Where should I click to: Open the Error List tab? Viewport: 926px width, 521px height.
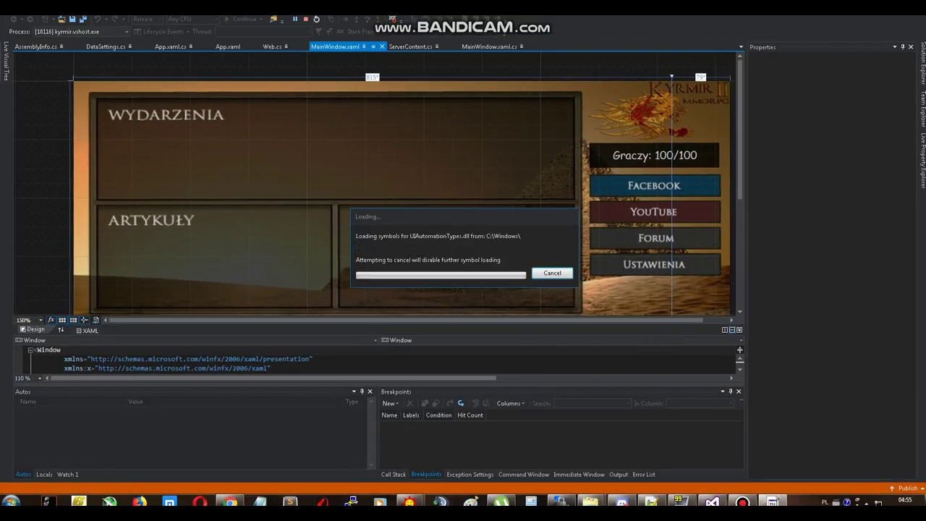tap(644, 475)
